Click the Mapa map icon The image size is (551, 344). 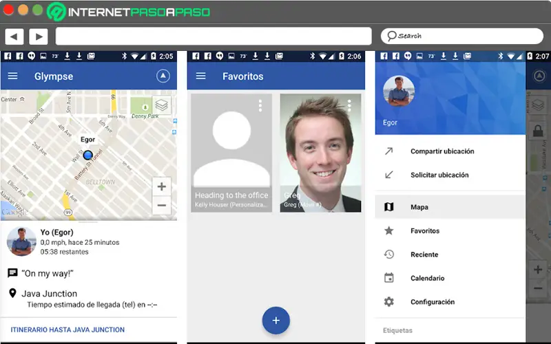pyautogui.click(x=388, y=207)
